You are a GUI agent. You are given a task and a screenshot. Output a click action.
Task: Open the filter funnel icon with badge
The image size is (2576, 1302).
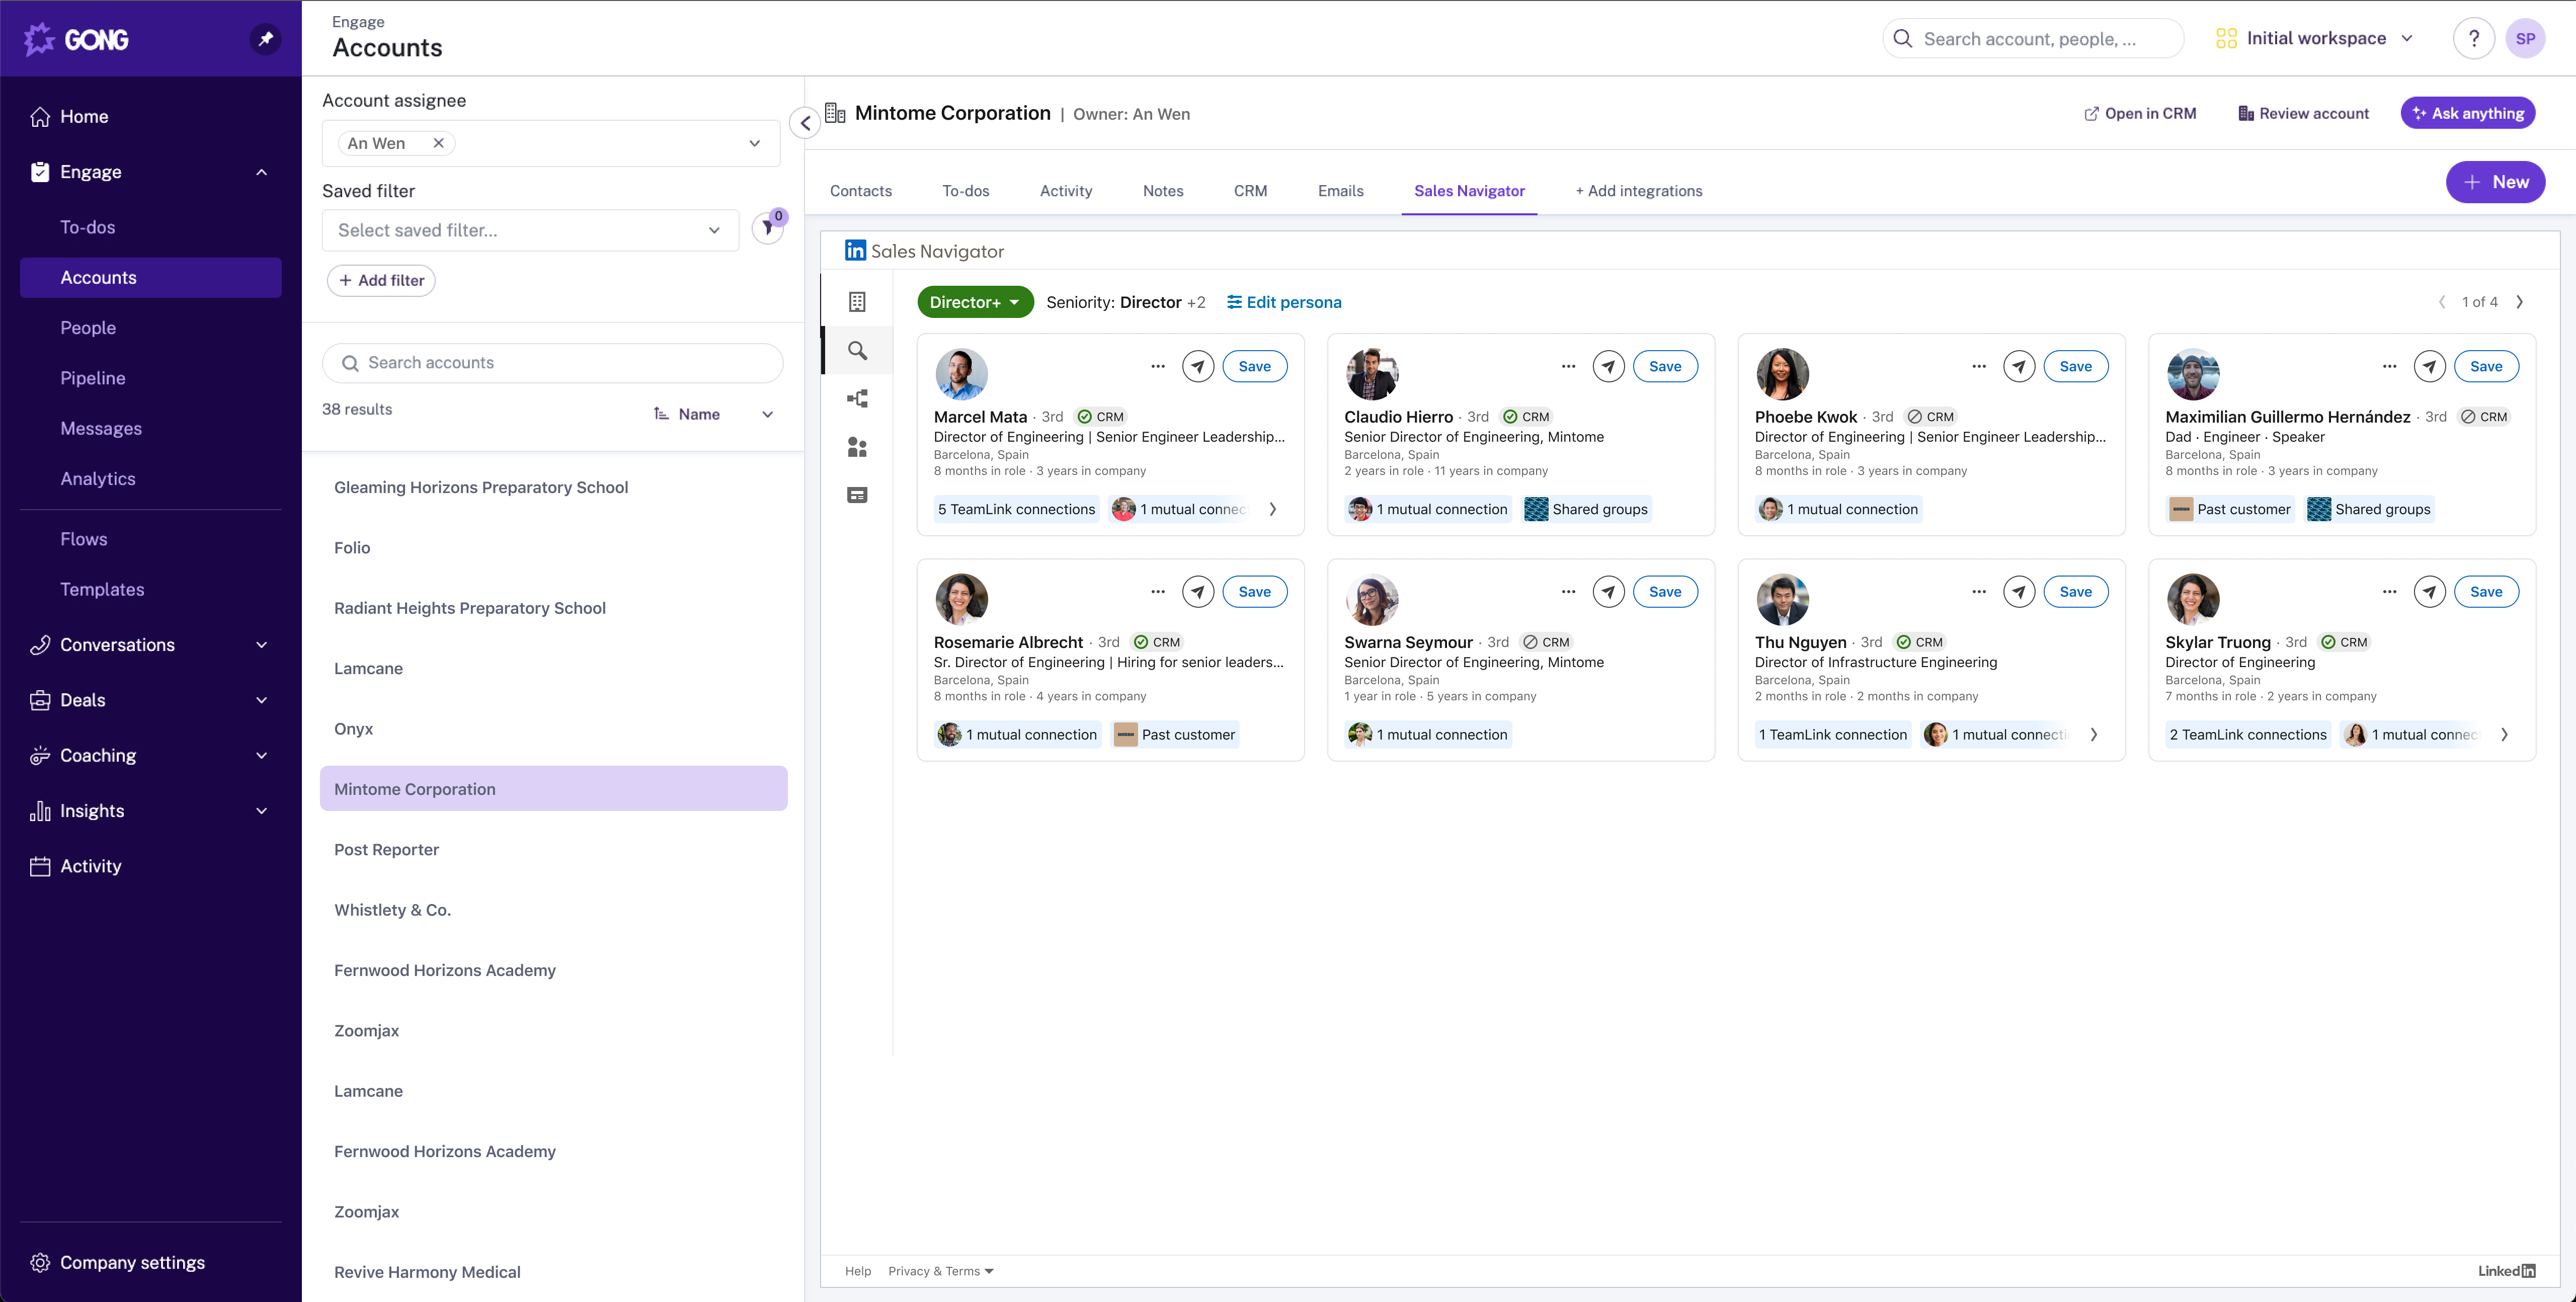[x=768, y=229]
